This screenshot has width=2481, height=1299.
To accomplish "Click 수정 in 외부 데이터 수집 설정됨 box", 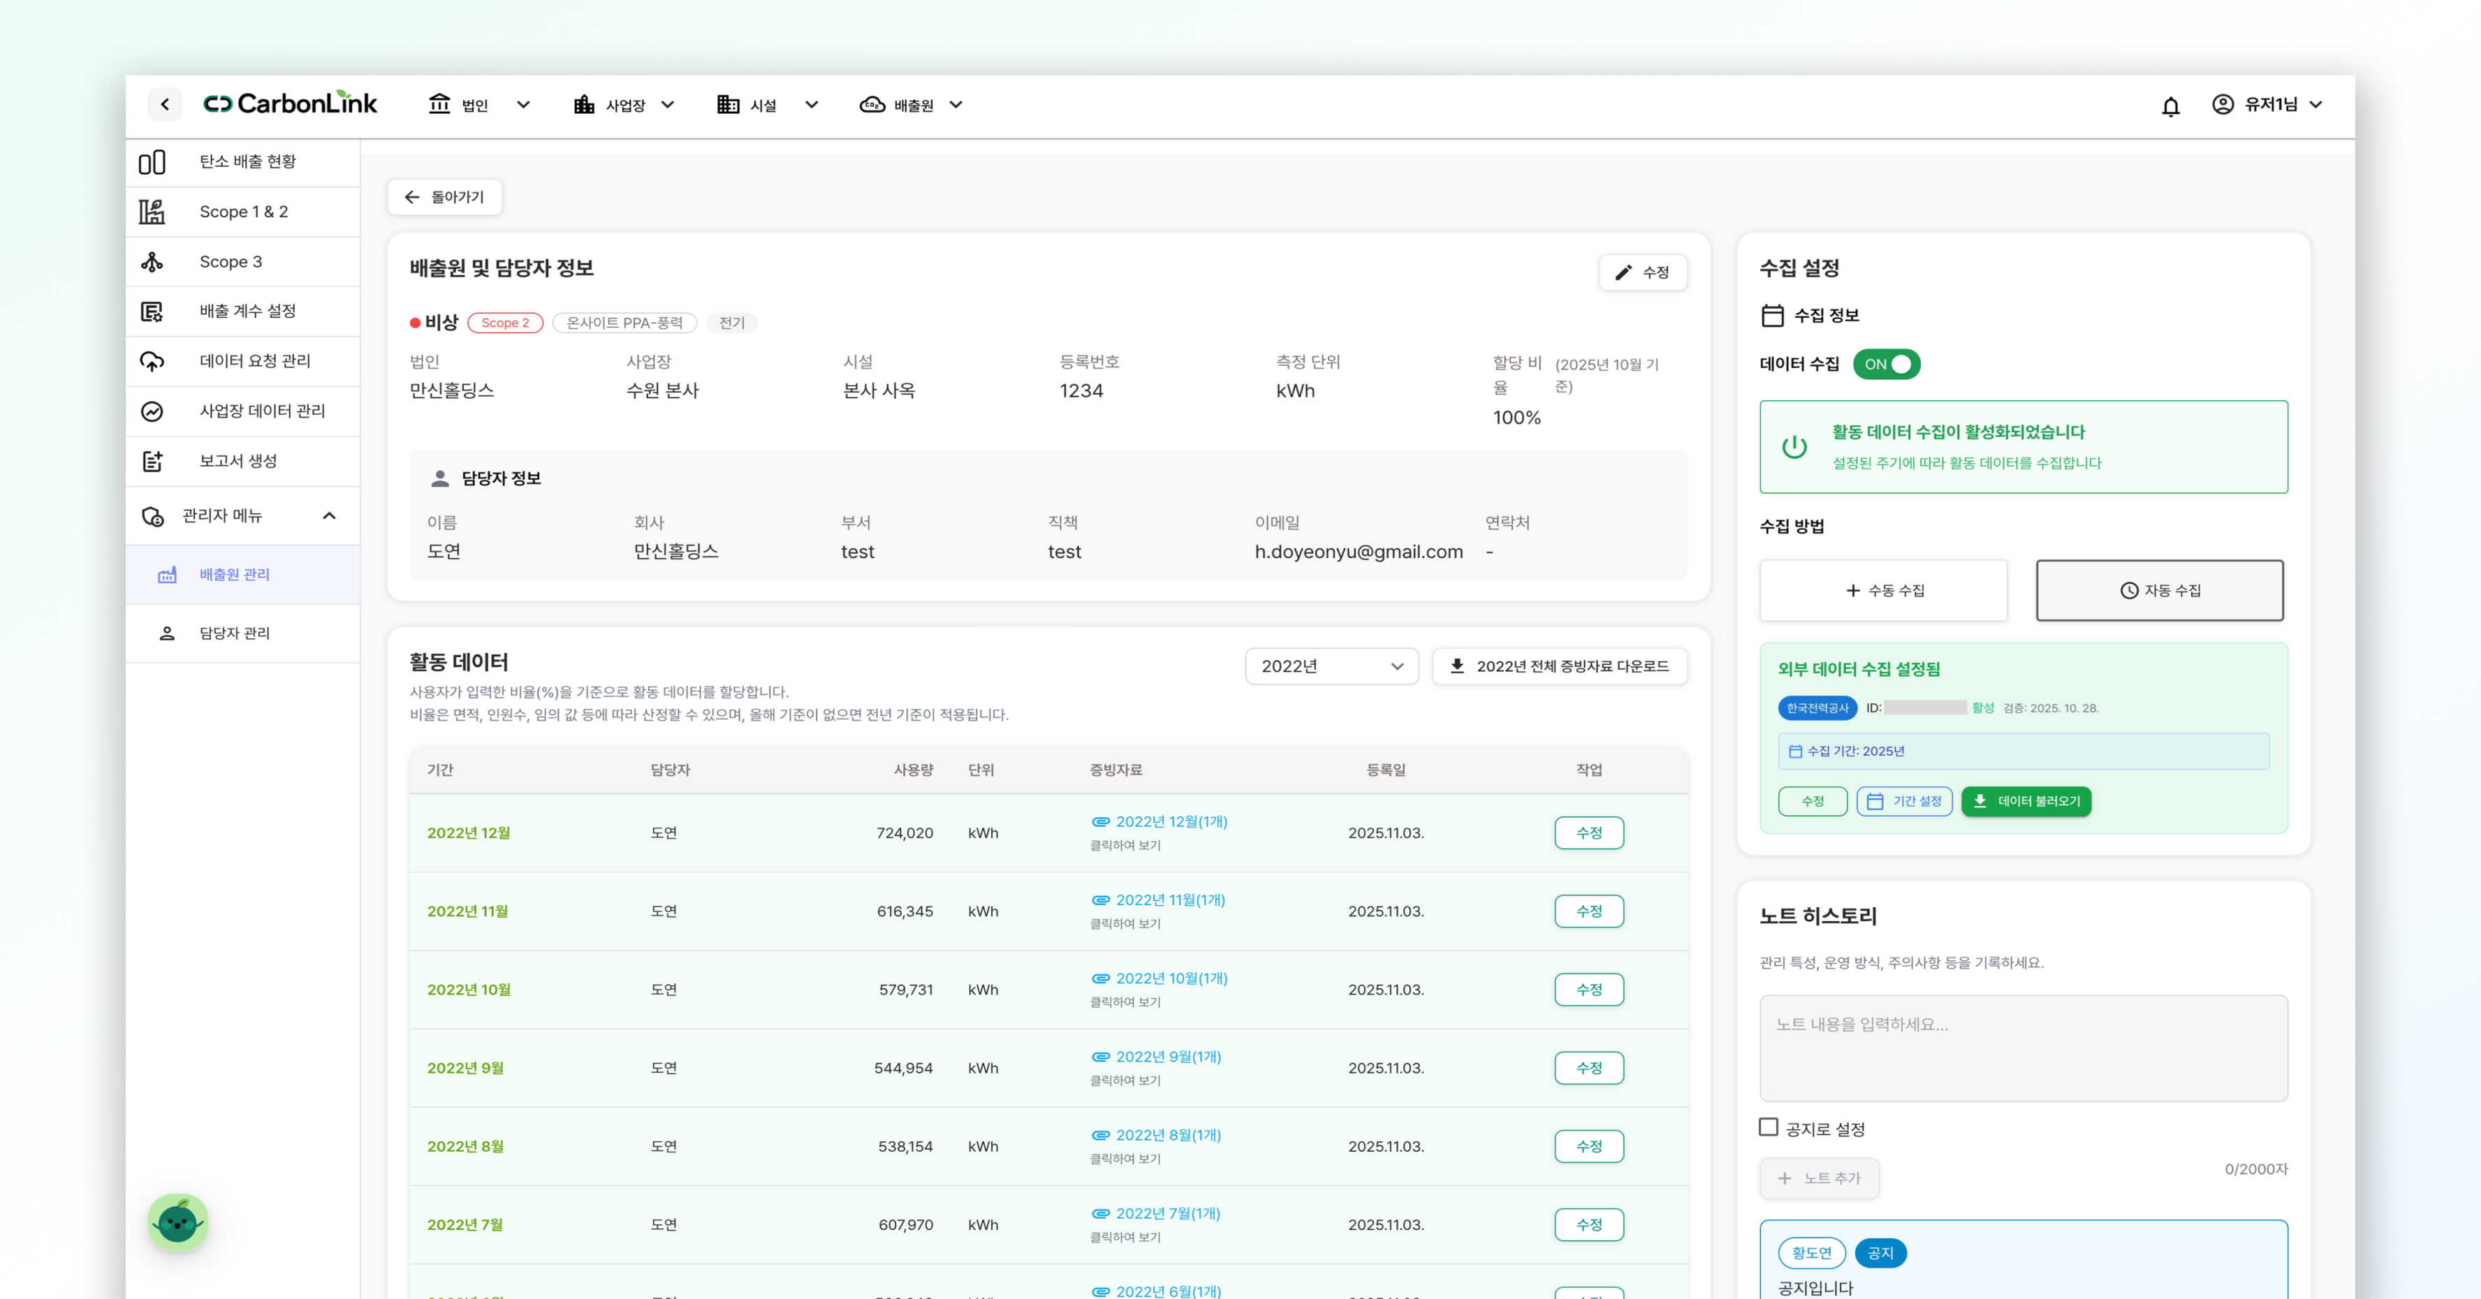I will [x=1812, y=801].
